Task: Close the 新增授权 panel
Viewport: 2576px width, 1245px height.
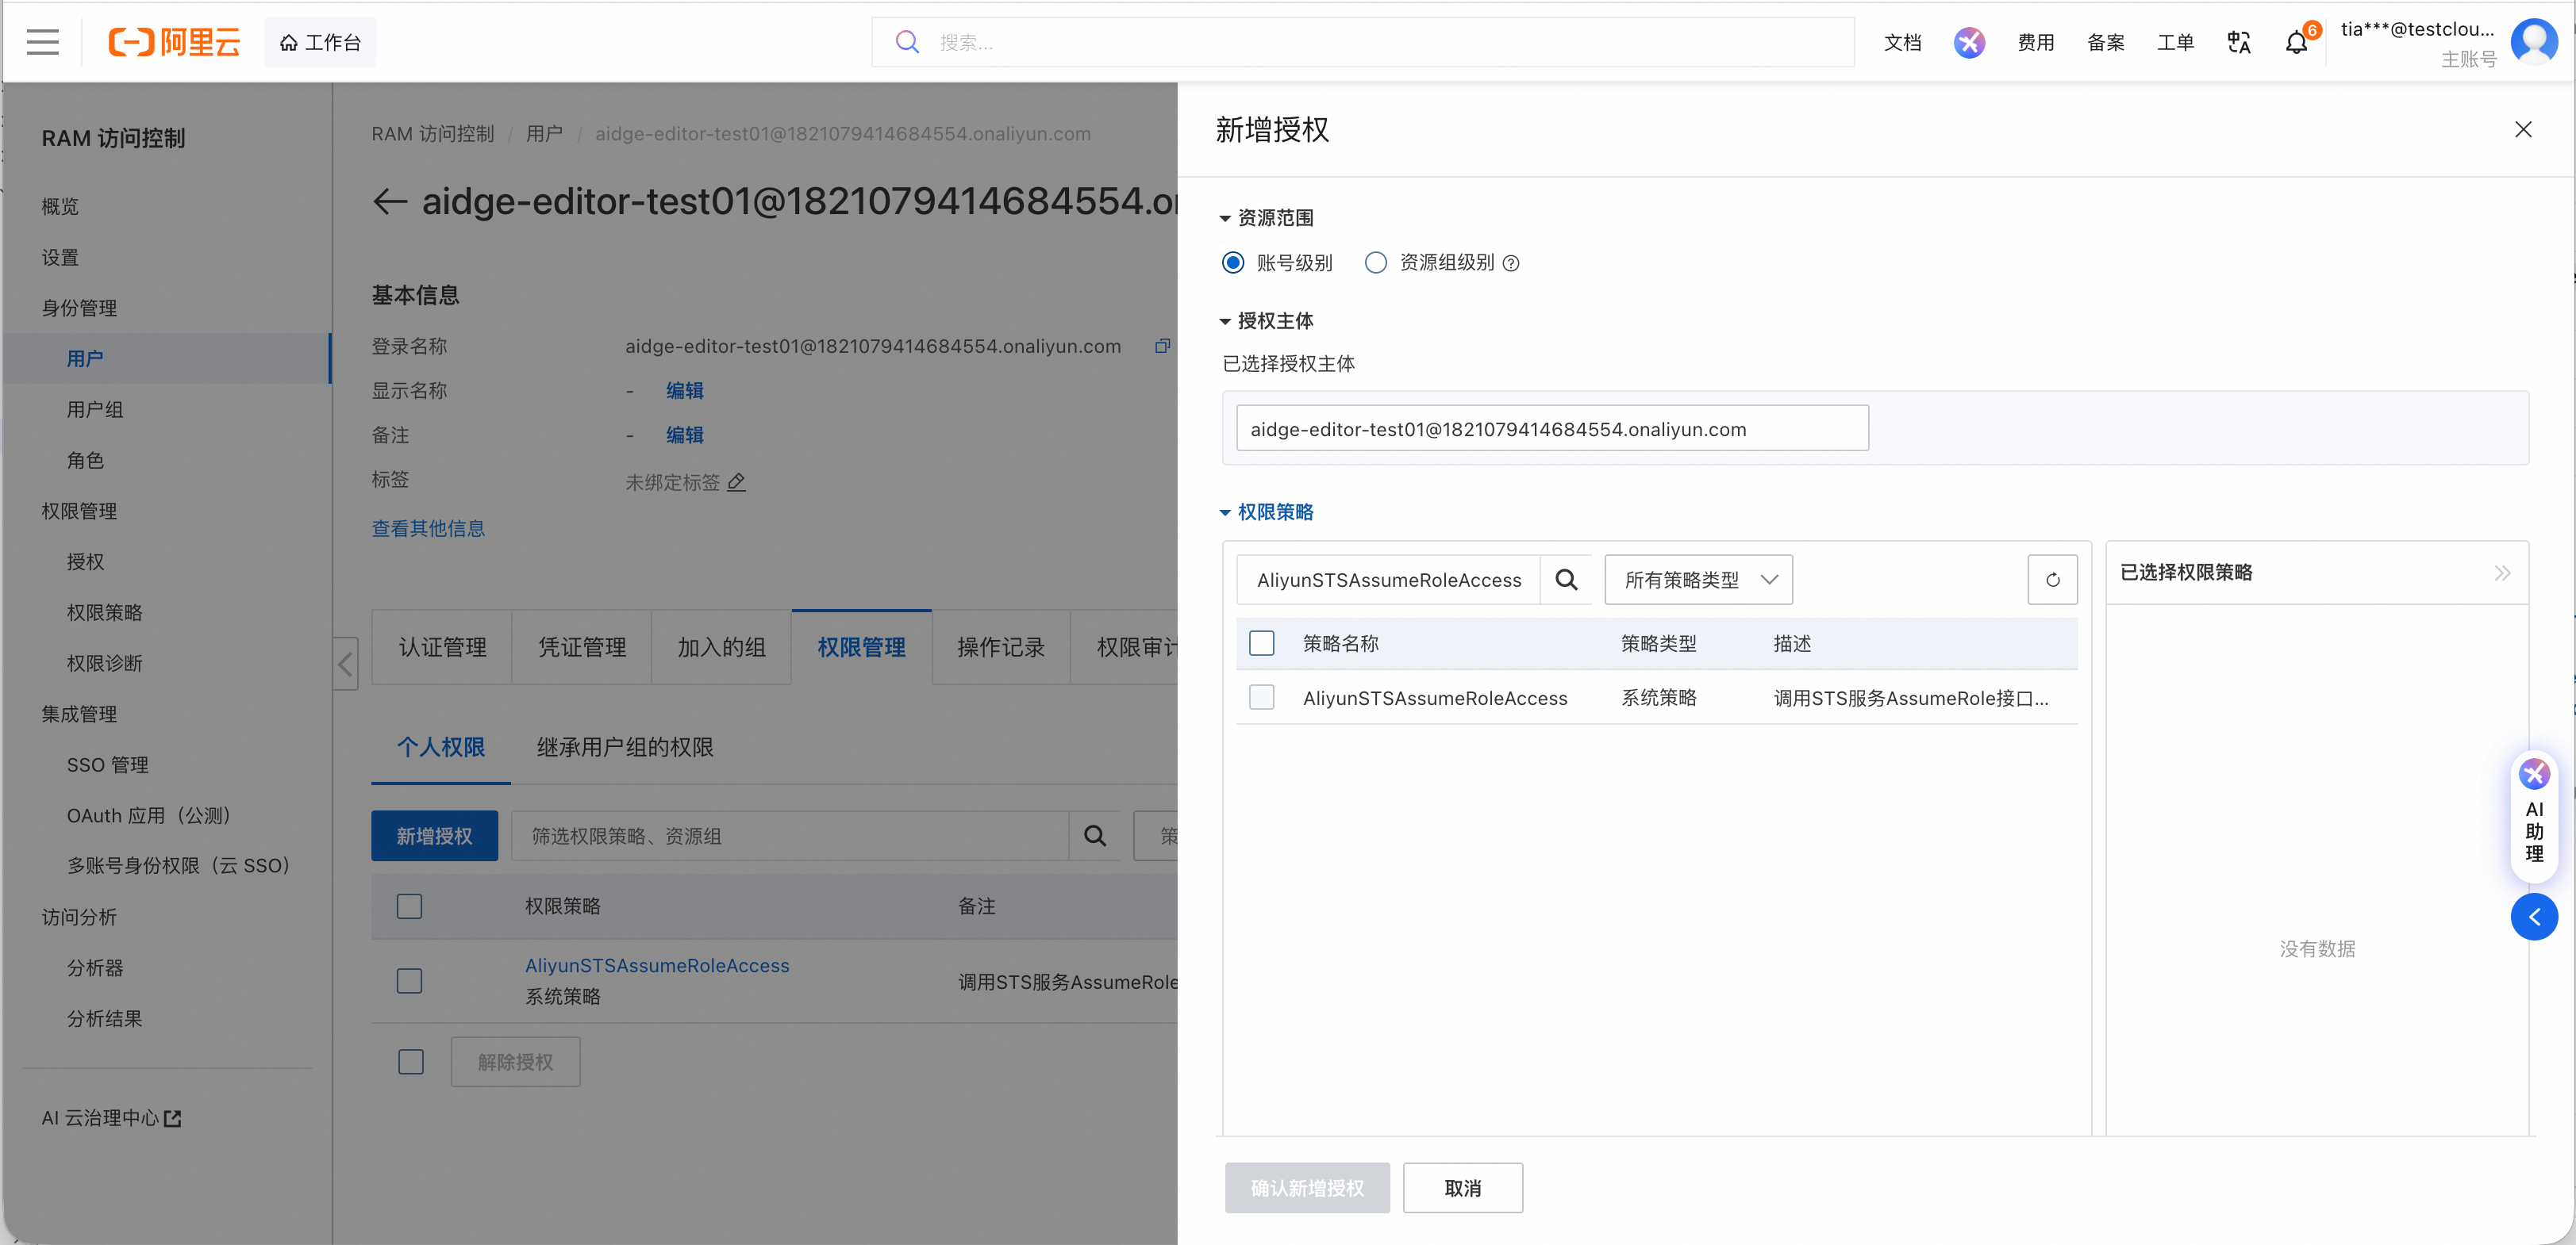Action: [2523, 130]
